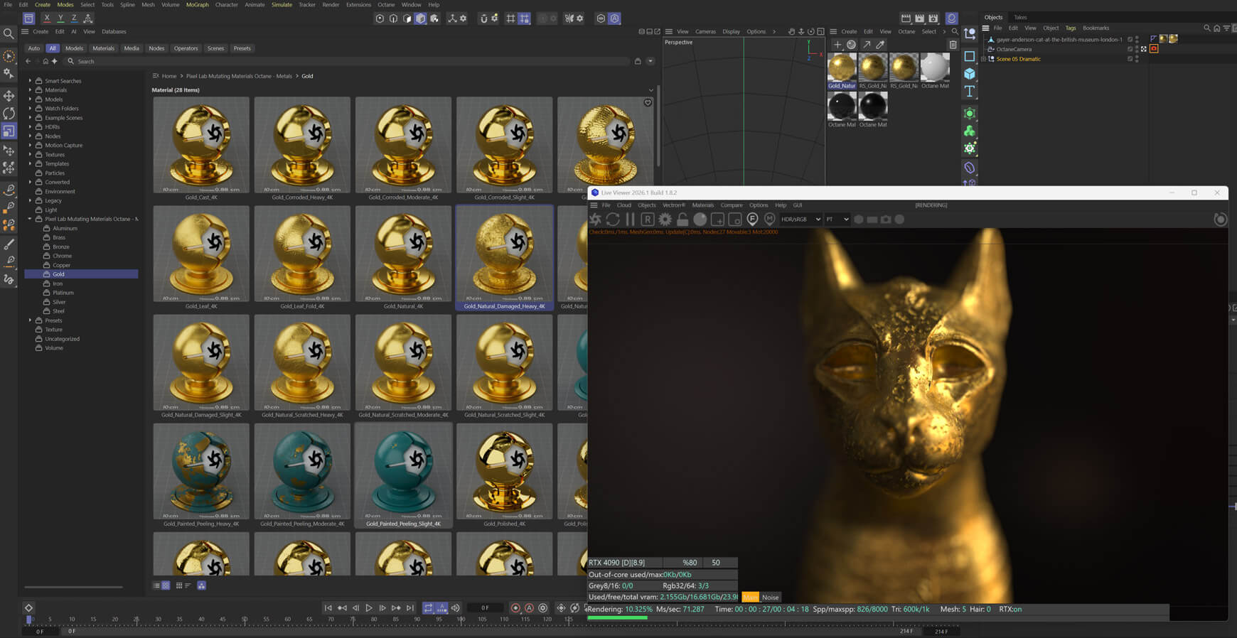The width and height of the screenshot is (1237, 638).
Task: Filter assets by Models
Action: coord(74,48)
